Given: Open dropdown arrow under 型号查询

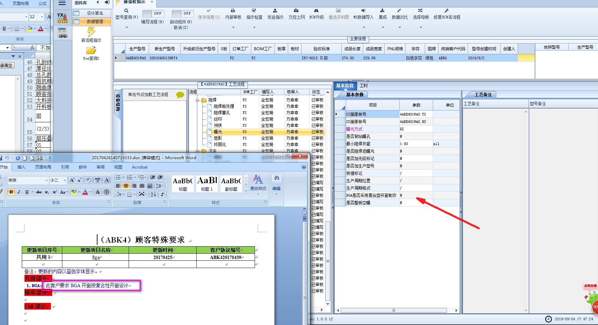Looking at the screenshot, I should [x=127, y=27].
